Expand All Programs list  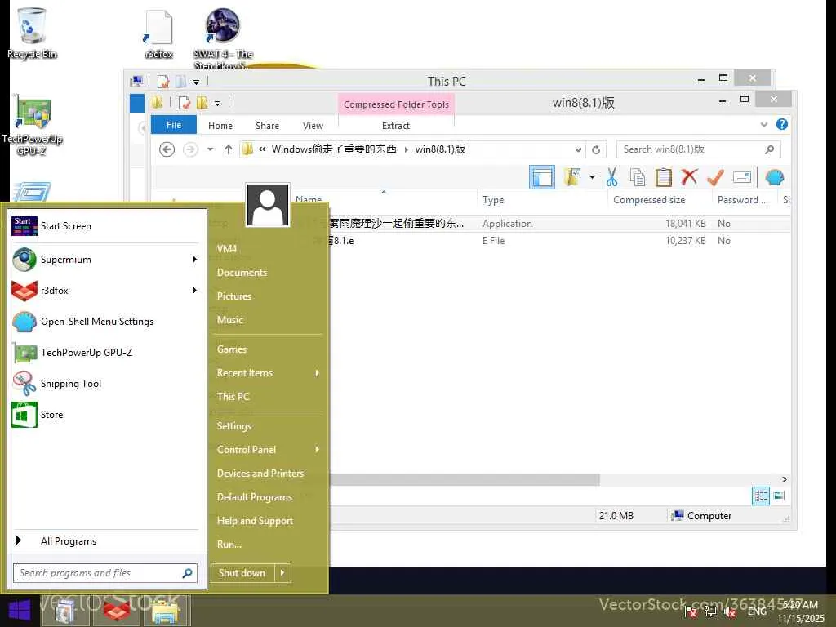coord(106,541)
